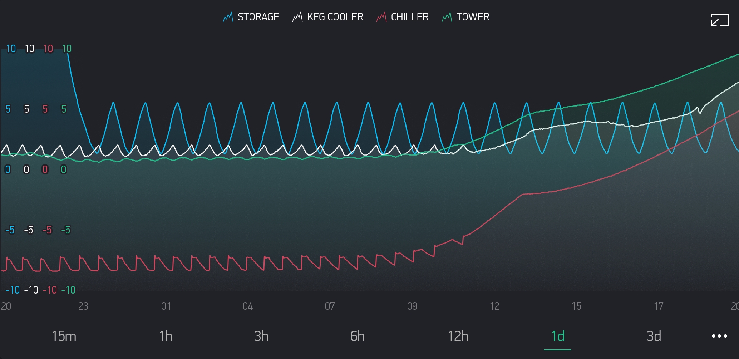Click the red CHILLER legend graph icon
This screenshot has height=359, width=739.
(381, 17)
